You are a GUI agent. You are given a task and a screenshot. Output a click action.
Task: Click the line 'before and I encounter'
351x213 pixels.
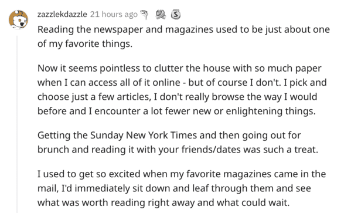coord(176,111)
